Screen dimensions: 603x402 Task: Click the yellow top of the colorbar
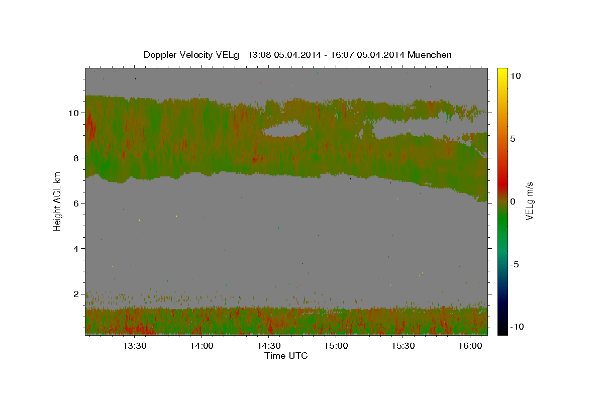point(502,71)
